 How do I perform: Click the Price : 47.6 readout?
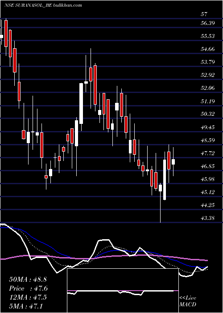pyautogui.click(x=29, y=288)
